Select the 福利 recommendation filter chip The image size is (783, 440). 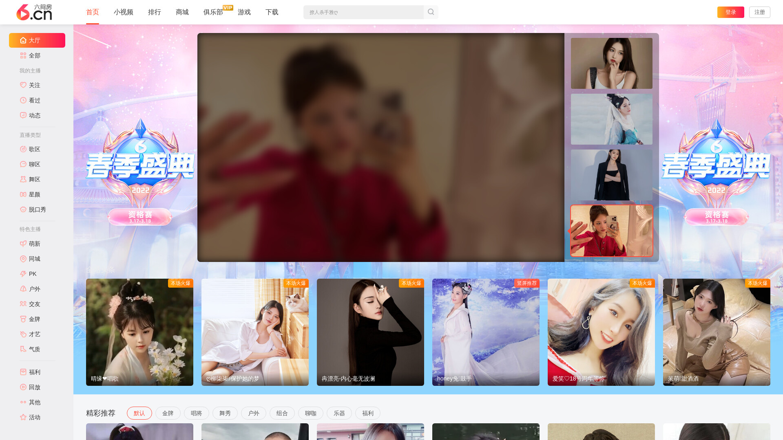point(368,413)
